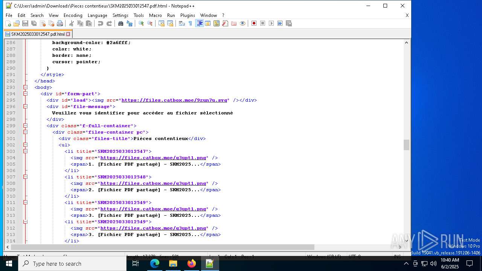Image resolution: width=482 pixels, height=271 pixels.
Task: Open Firefox from the taskbar
Action: click(x=192, y=264)
